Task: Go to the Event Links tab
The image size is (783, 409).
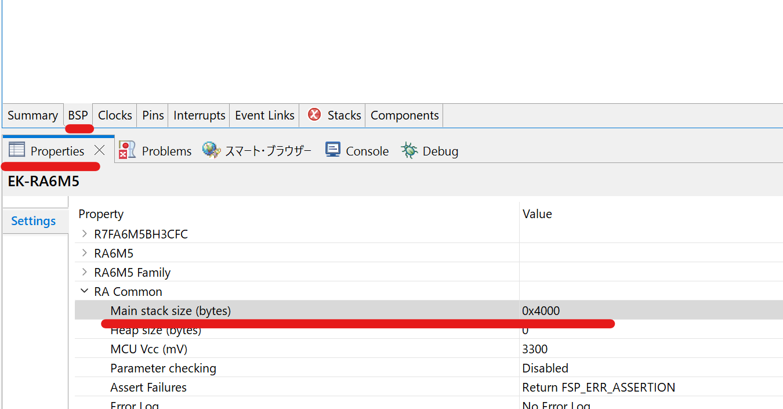Action: coord(264,115)
